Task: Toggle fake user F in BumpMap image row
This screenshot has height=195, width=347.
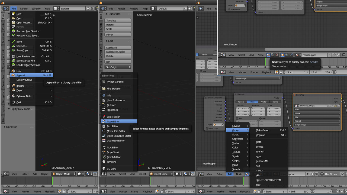Action: [x=332, y=106]
